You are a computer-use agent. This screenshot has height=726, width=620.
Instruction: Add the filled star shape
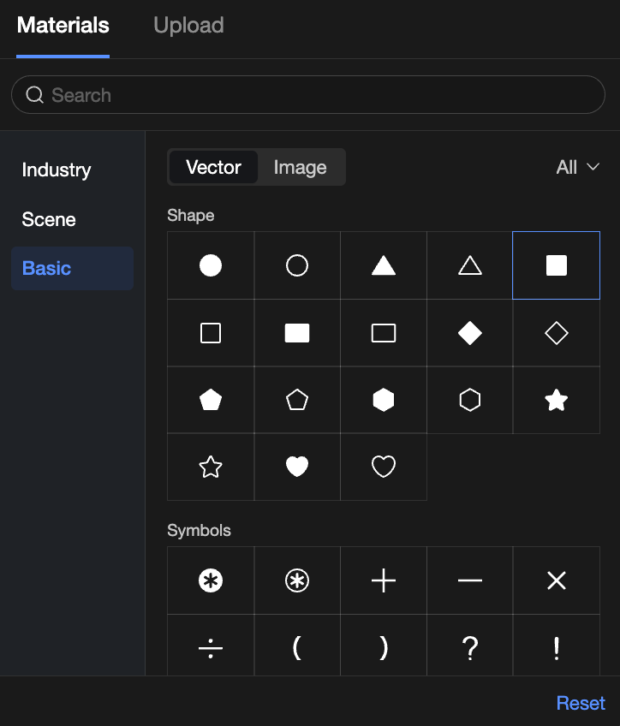point(557,400)
